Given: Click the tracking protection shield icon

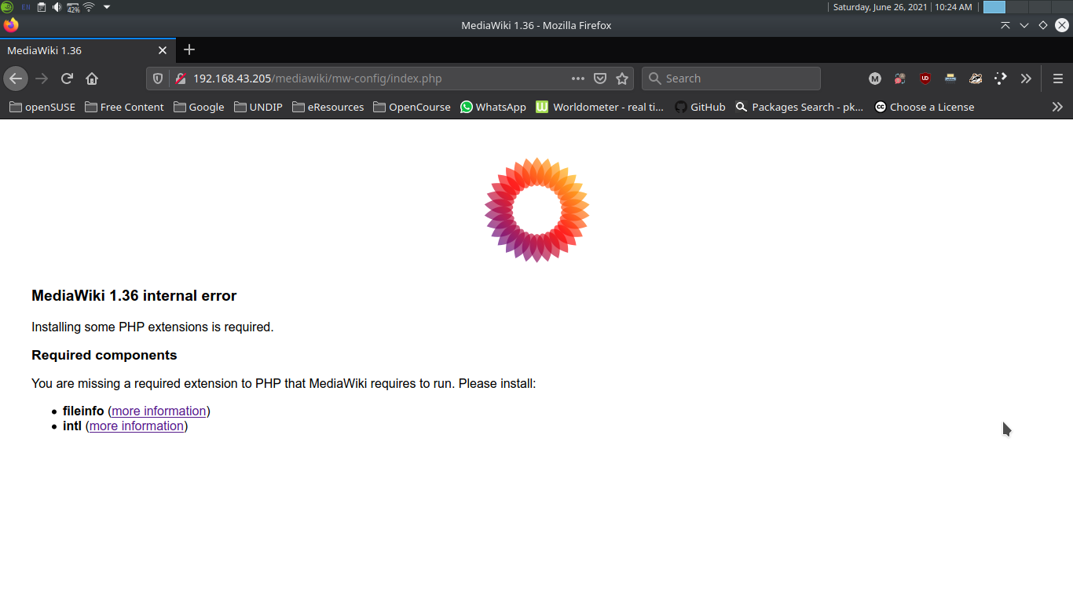Looking at the screenshot, I should coord(158,79).
